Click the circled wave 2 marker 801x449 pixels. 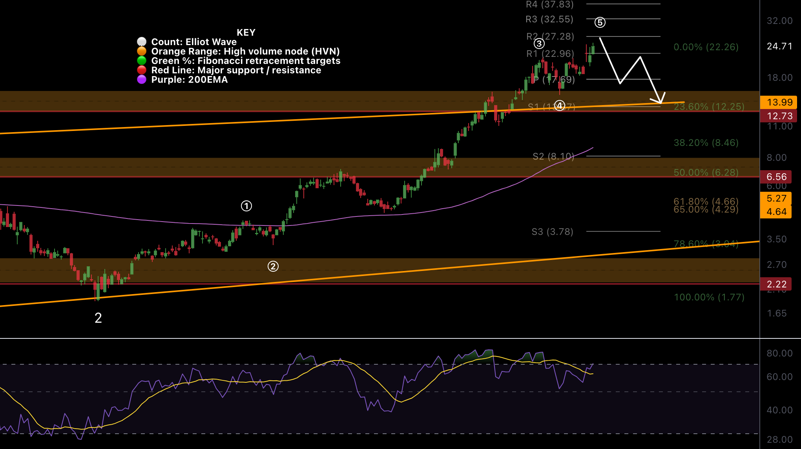point(273,266)
